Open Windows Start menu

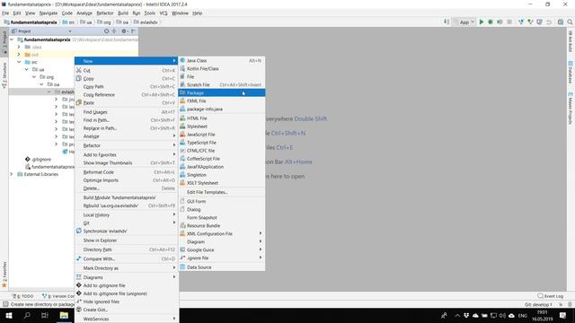[x=9, y=315]
